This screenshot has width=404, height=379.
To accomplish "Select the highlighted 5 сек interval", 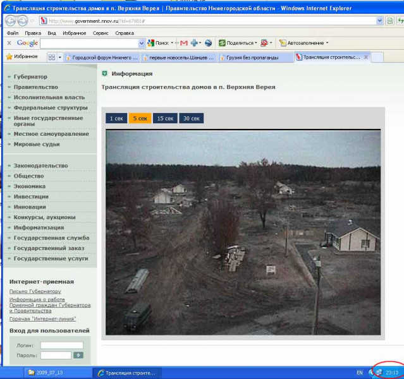I will pos(140,119).
